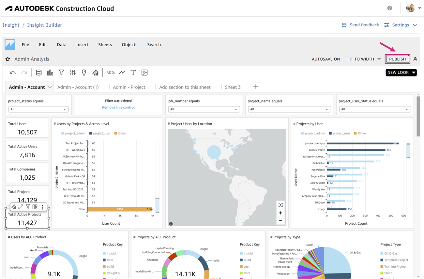Click the person icon next to Publish
Screen dimensions: 424x279
click(x=415, y=59)
